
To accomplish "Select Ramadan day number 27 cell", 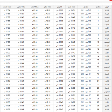I will tap(98, 102).
